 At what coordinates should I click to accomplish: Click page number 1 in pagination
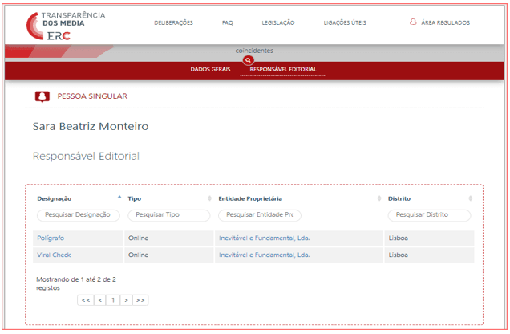[x=113, y=300]
